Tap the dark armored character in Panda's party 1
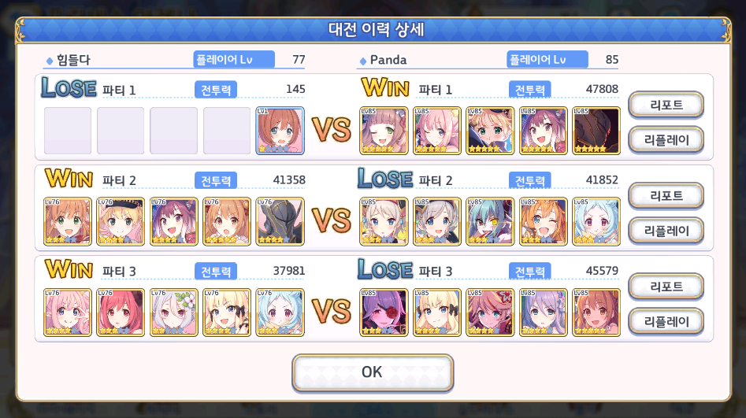Image resolution: width=746 pixels, height=418 pixels. pyautogui.click(x=596, y=131)
